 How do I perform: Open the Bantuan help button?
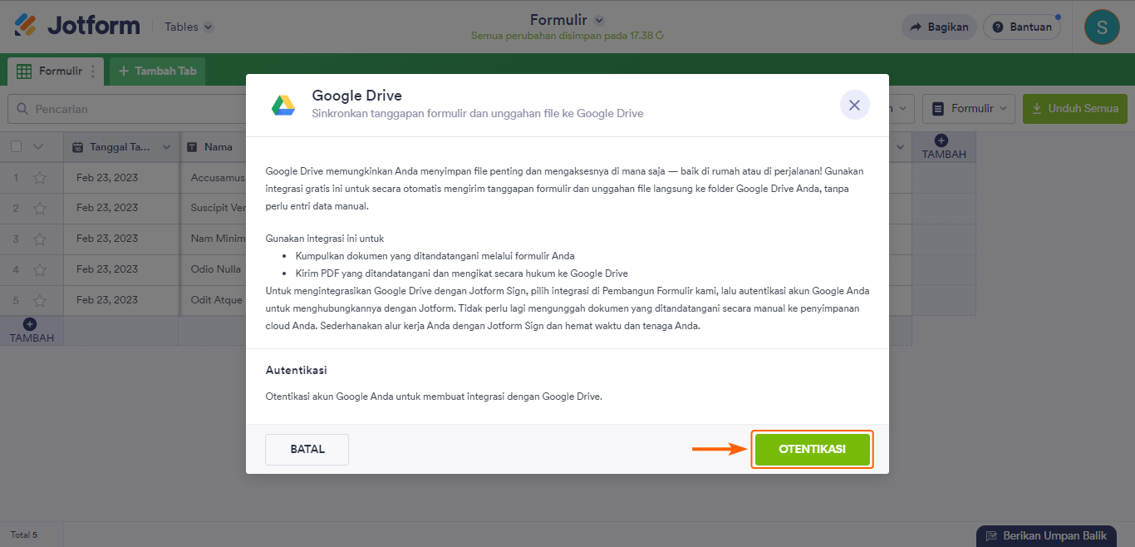(x=1022, y=27)
